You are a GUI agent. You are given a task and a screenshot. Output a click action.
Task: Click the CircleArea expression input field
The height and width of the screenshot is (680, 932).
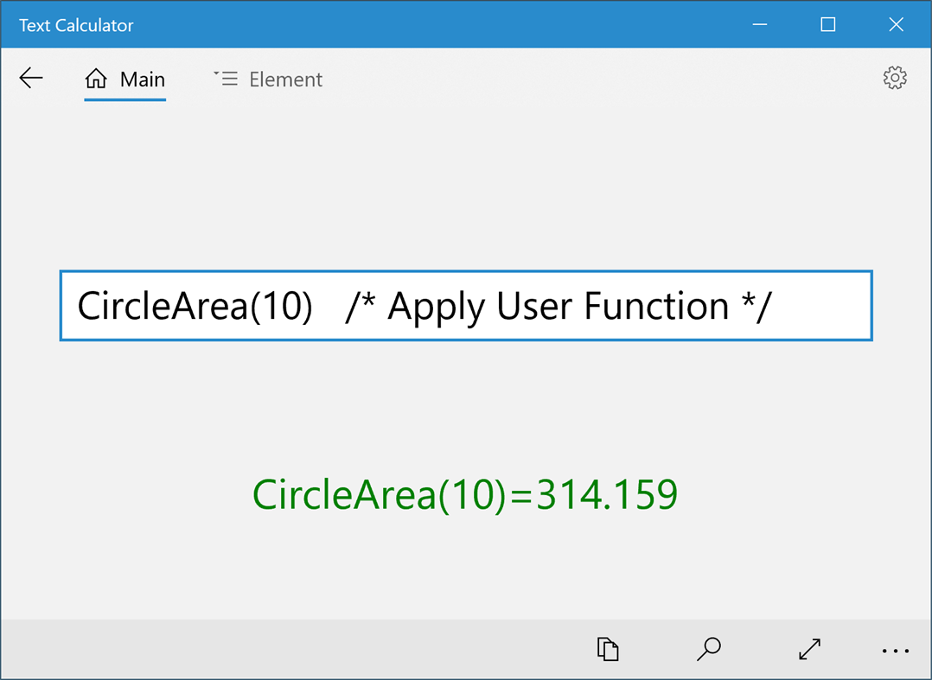pos(466,306)
